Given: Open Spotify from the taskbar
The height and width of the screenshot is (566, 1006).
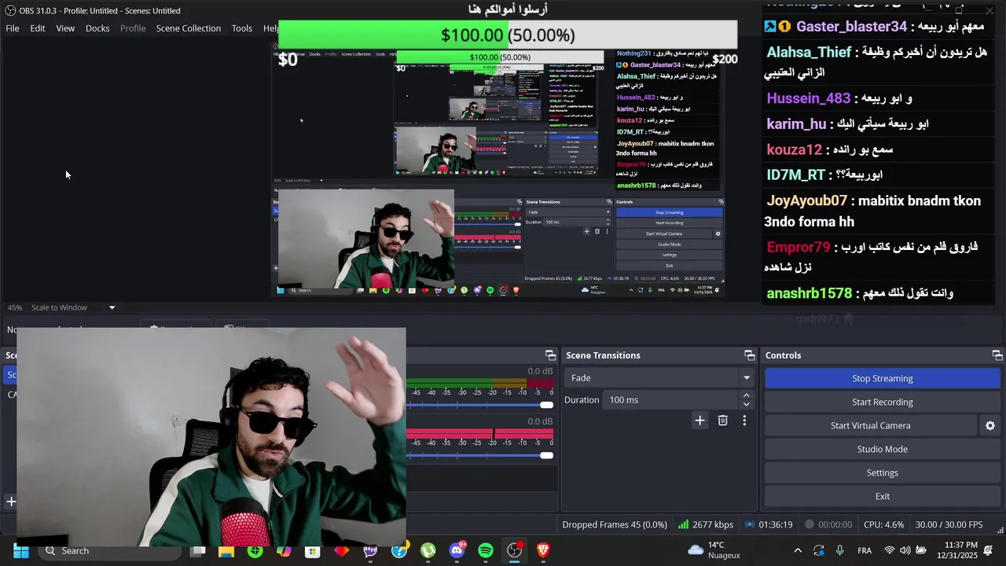Looking at the screenshot, I should pyautogui.click(x=486, y=550).
